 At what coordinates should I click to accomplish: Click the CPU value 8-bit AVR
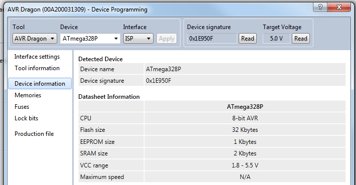(x=245, y=118)
